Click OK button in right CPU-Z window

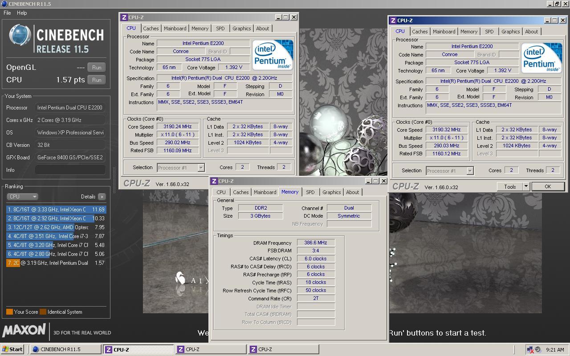pyautogui.click(x=548, y=187)
